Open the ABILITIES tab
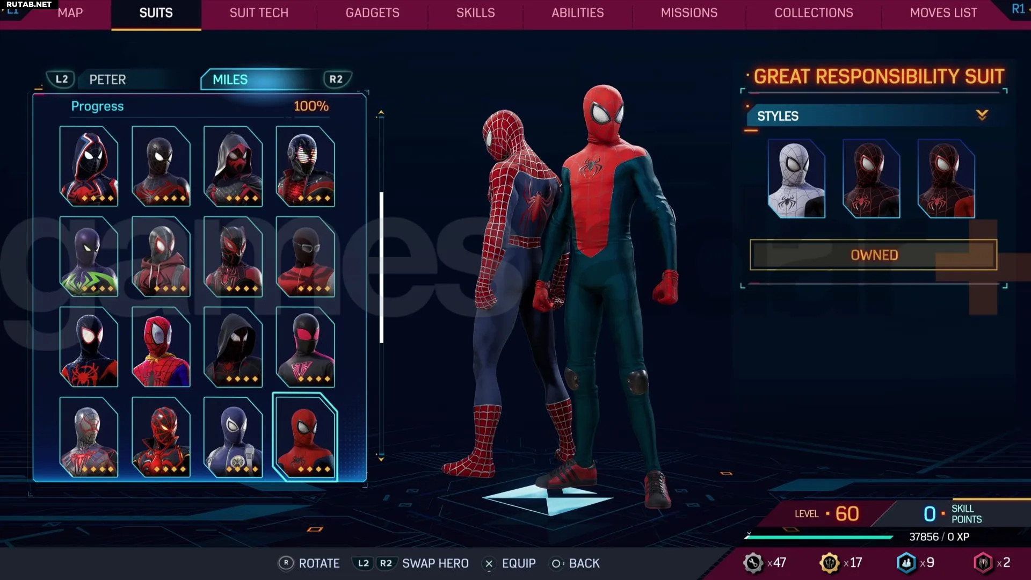The image size is (1031, 580). 578,13
